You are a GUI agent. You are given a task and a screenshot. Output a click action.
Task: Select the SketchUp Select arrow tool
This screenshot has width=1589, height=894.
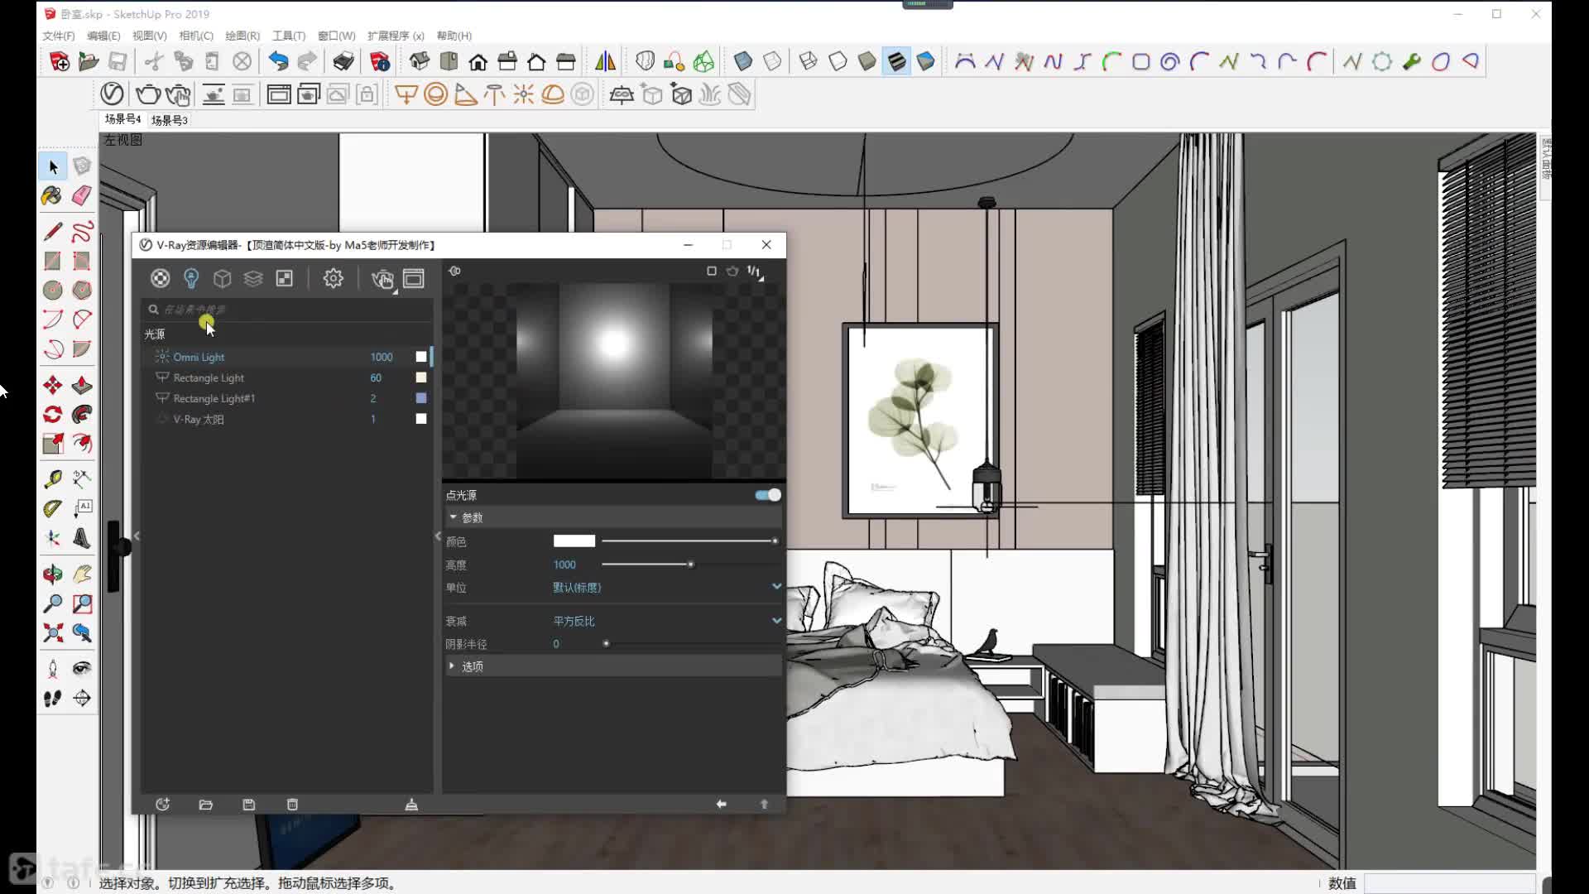pyautogui.click(x=53, y=166)
